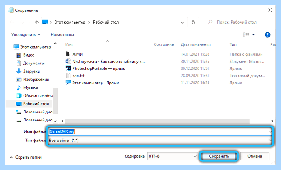Sort by the Тип column header
The image size is (281, 170).
233,44
